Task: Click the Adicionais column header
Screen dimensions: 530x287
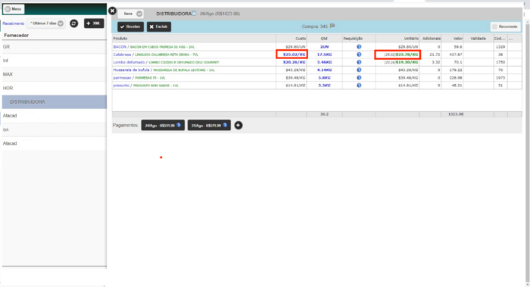Action: (430, 39)
